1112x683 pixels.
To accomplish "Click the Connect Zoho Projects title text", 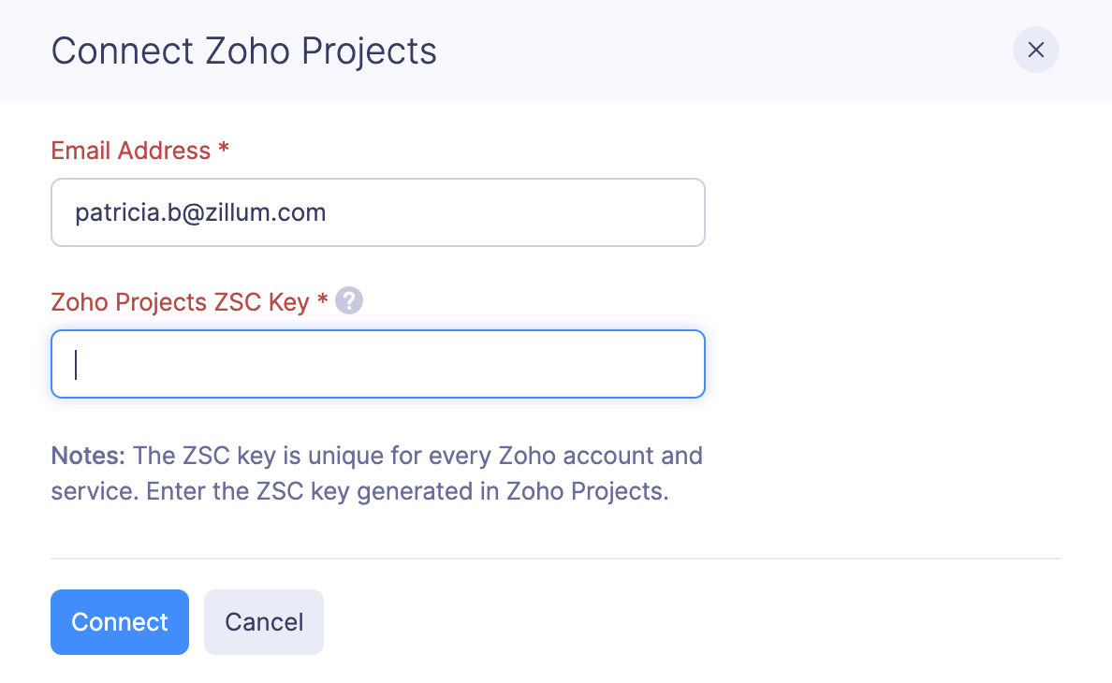I will [243, 51].
